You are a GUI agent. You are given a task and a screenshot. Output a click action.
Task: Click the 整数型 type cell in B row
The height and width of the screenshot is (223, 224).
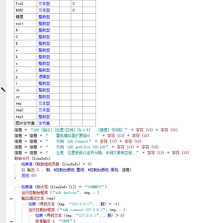tap(48, 43)
